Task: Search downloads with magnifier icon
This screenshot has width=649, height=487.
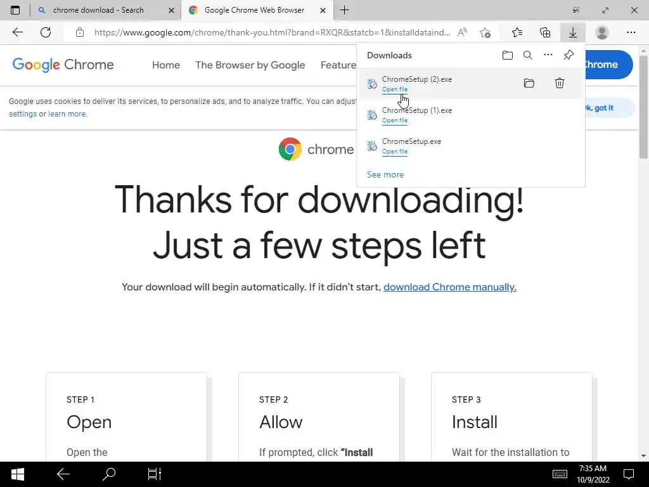Action: coord(528,55)
